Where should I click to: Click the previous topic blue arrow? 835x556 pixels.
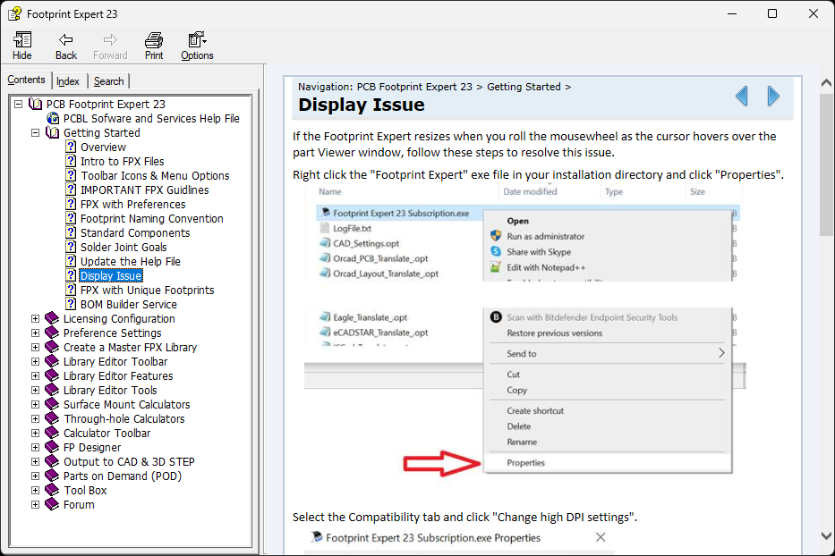coord(742,97)
